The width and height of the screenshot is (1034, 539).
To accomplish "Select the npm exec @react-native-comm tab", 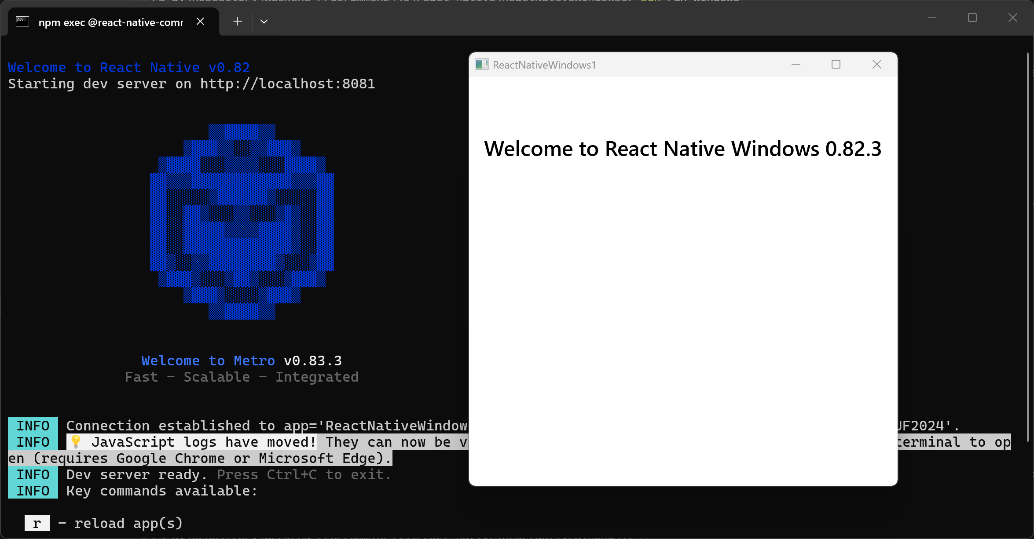I will (110, 22).
